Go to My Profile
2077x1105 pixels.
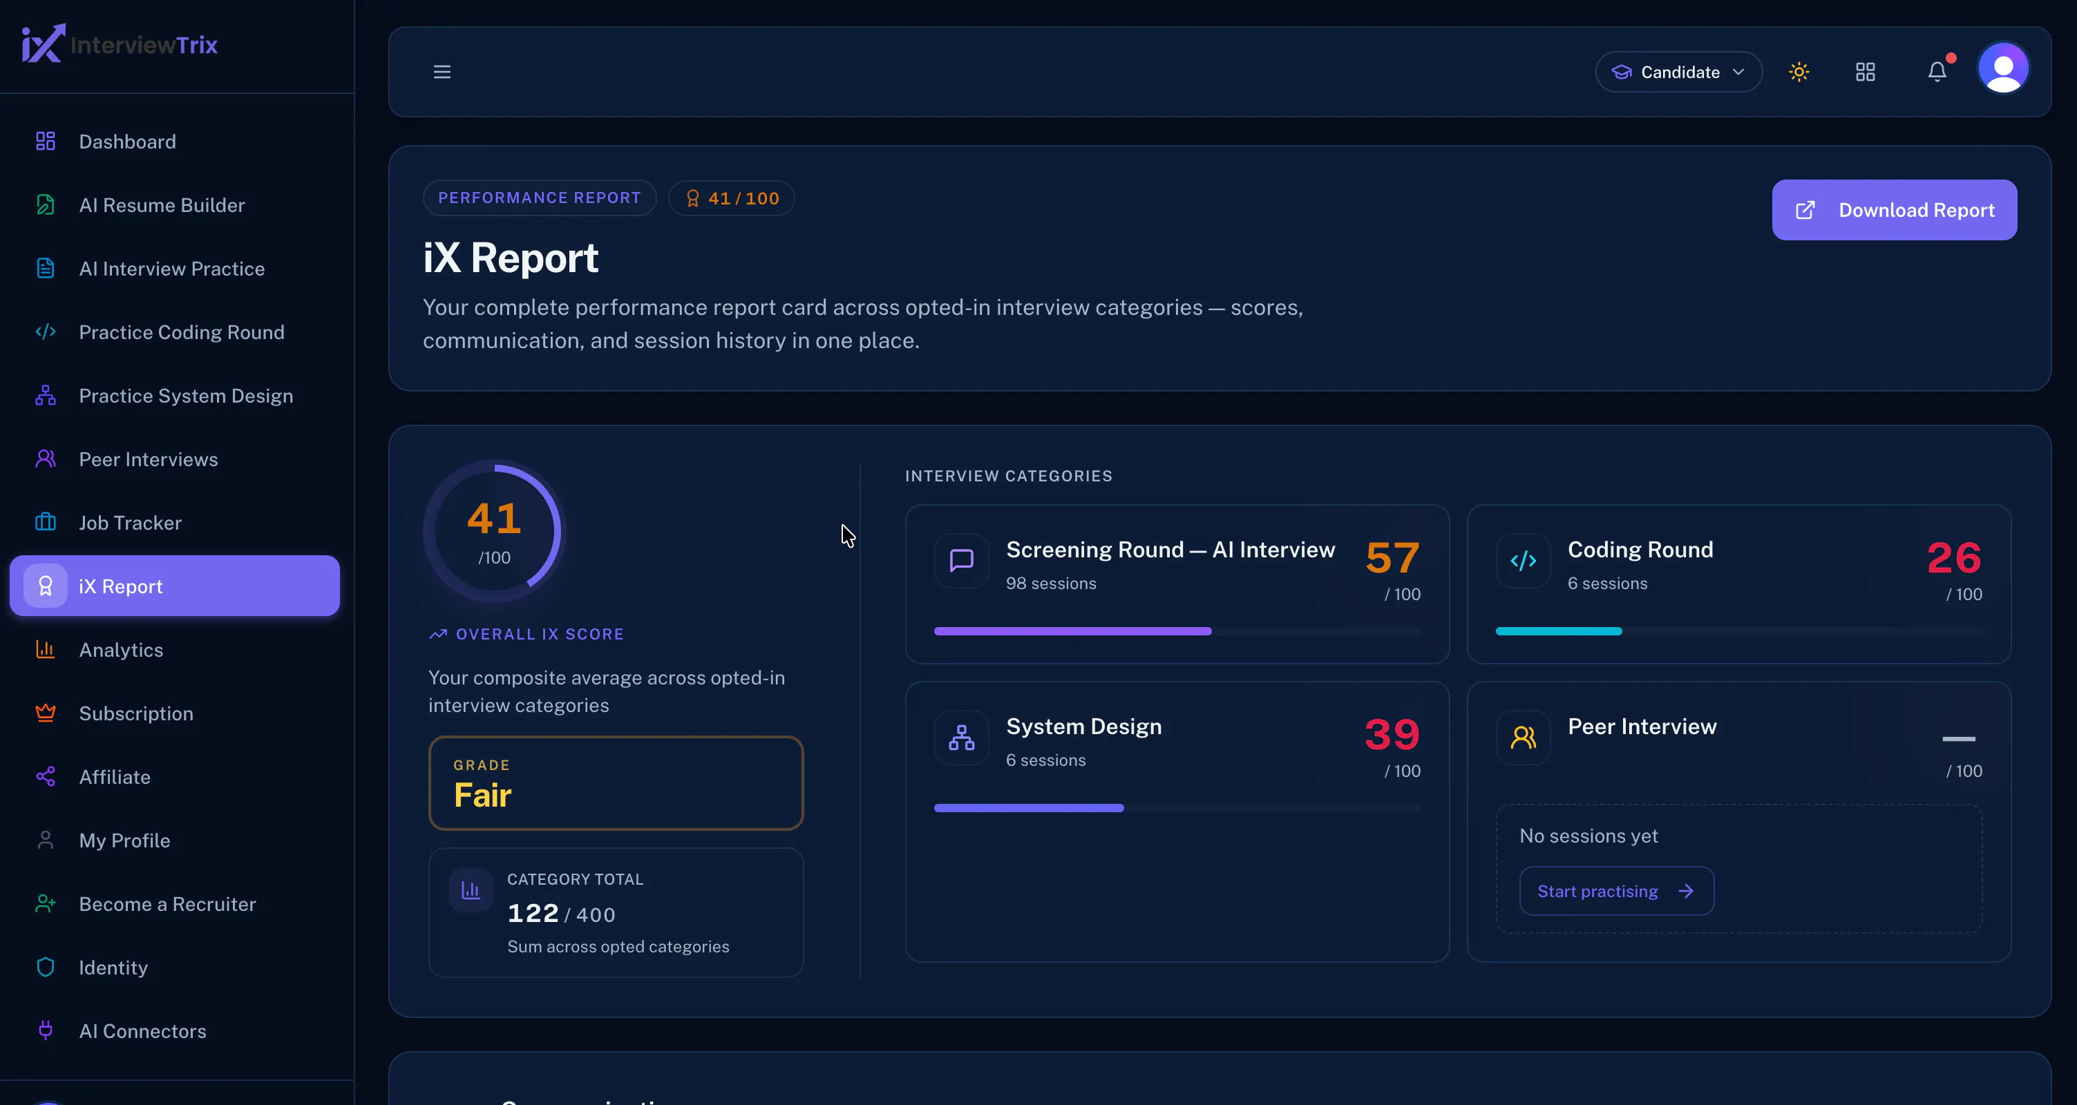124,840
